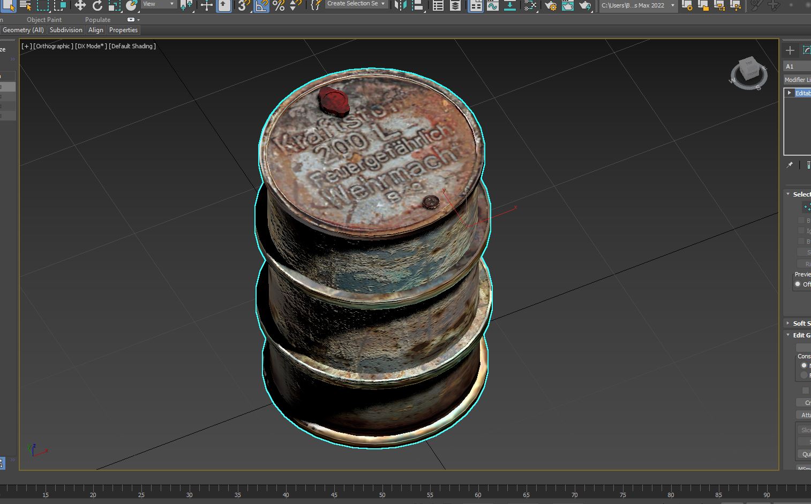Open the Create panel plus tab
The image size is (811, 504).
790,50
